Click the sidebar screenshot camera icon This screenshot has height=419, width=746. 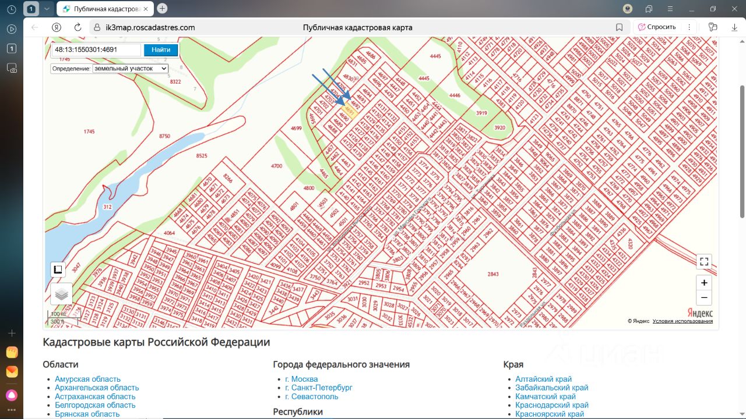click(x=12, y=68)
